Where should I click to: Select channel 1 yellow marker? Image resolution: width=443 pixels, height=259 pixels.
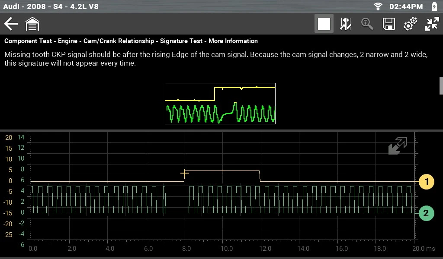(x=427, y=182)
